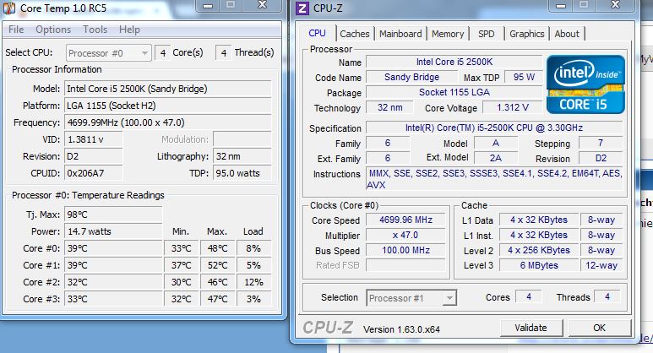Image resolution: width=653 pixels, height=353 pixels.
Task: Click the Level 3 associativity 12-way
Action: 601,265
